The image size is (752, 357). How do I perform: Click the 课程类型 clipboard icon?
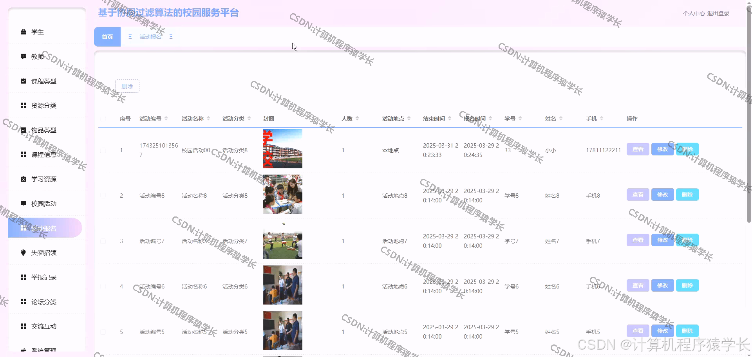[x=23, y=81]
